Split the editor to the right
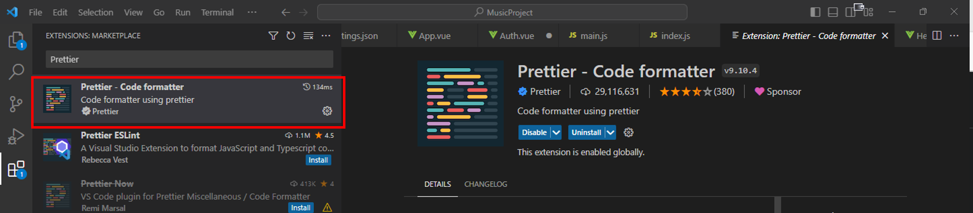Image resolution: width=973 pixels, height=213 pixels. 937,36
